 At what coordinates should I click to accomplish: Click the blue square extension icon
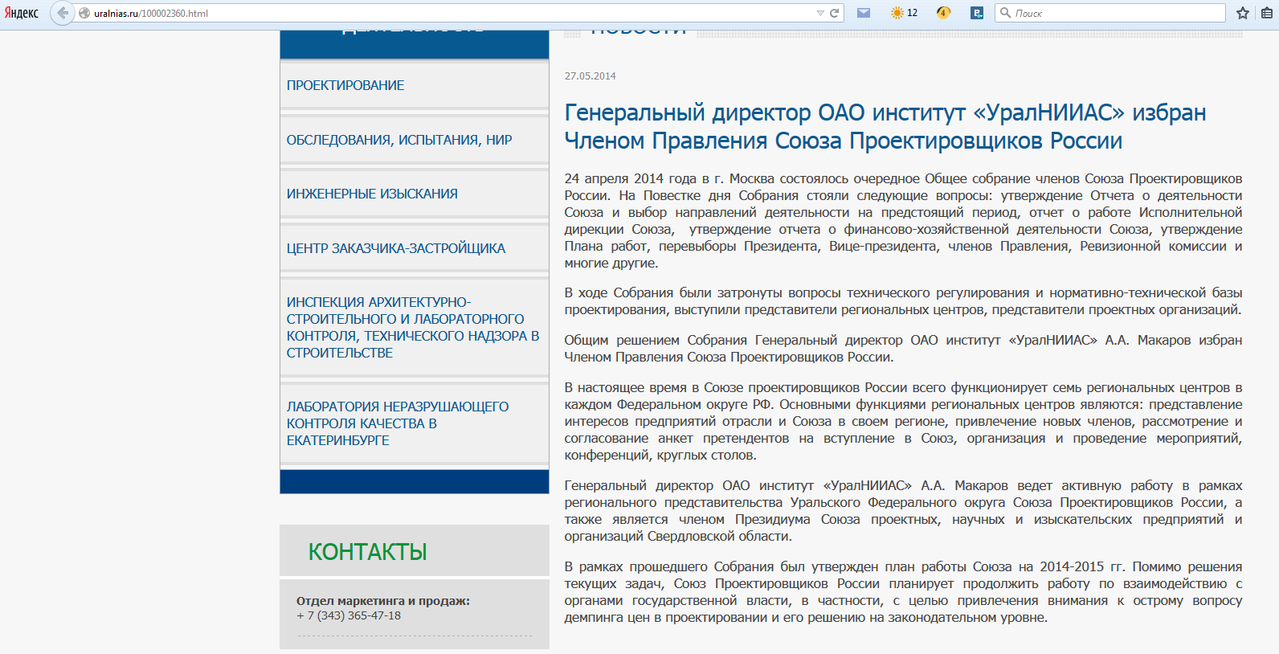point(977,13)
